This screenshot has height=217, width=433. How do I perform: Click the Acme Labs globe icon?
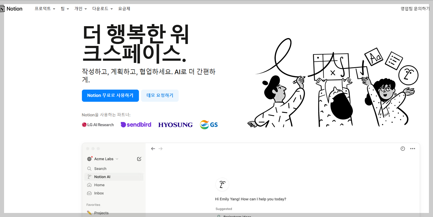(x=89, y=159)
